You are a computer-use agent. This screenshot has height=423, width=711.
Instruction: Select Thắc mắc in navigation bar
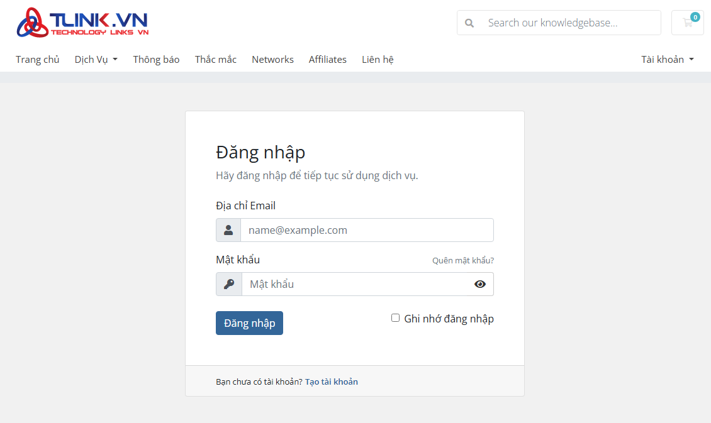coord(216,60)
